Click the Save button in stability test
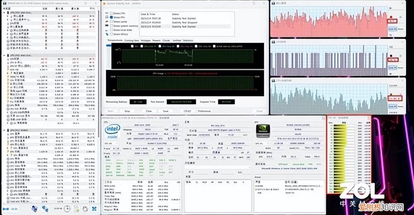This screenshot has width=414, height=215. [165, 111]
